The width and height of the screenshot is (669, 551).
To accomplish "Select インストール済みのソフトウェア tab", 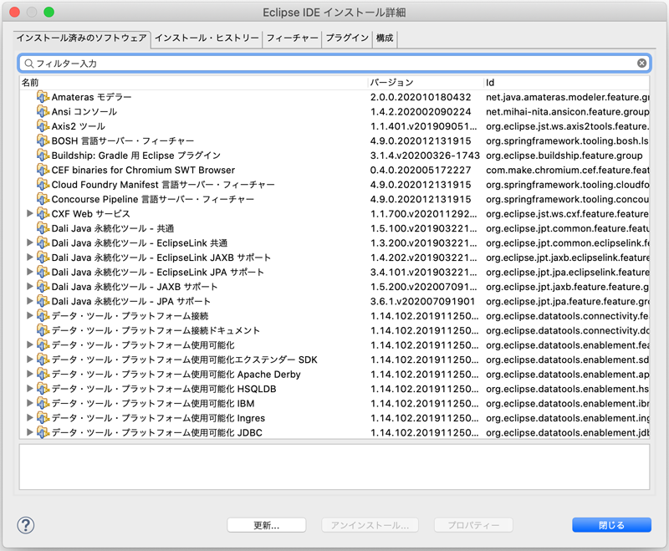I will coord(81,38).
